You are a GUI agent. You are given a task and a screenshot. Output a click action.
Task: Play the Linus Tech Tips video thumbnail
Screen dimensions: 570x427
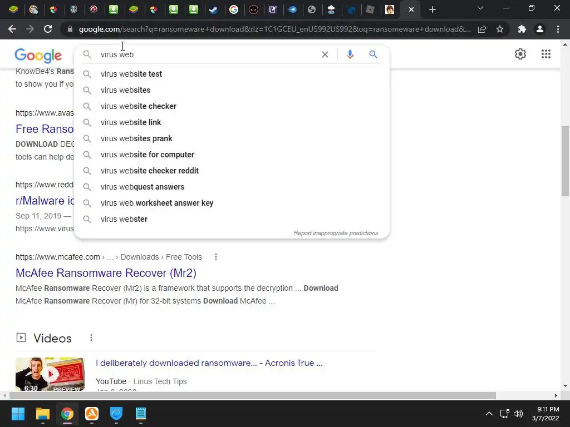point(50,374)
